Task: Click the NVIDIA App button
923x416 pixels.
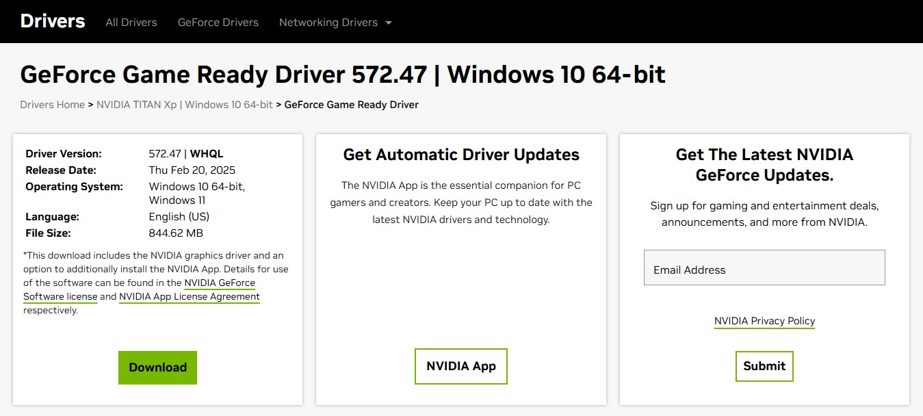Action: 461,366
